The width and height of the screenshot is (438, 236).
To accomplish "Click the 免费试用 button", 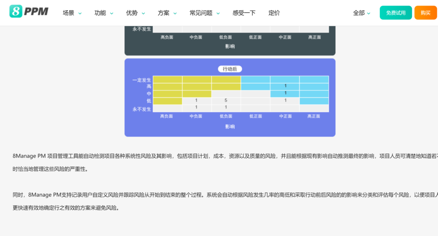I will [396, 13].
